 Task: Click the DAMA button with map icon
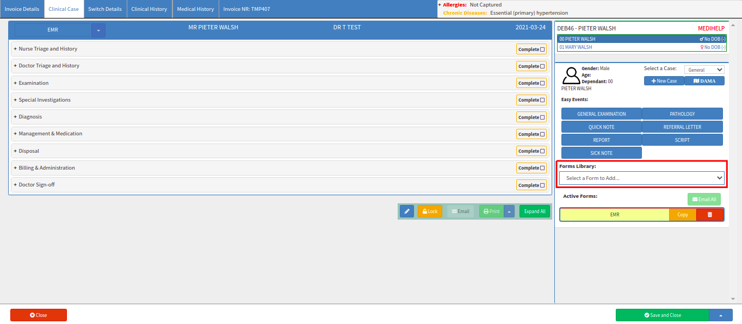click(x=704, y=81)
